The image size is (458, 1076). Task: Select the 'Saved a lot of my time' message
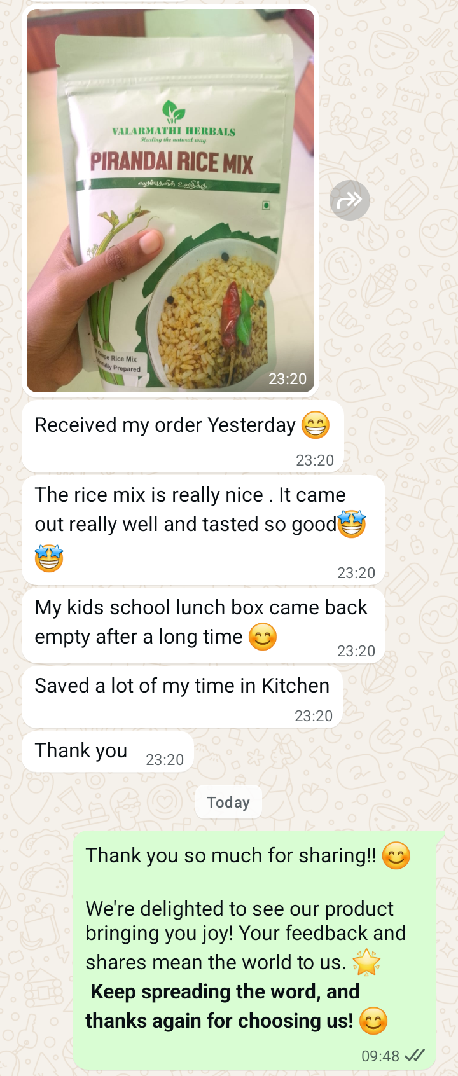[182, 698]
